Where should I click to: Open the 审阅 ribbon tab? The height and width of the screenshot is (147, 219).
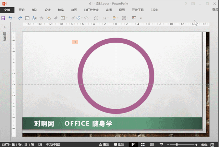pyautogui.click(x=109, y=10)
